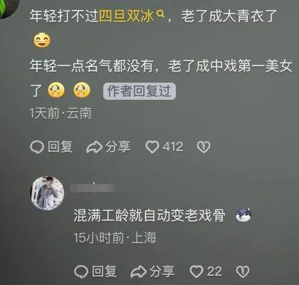The height and width of the screenshot is (285, 299).
Task: Tap the 回复 speech bubble icon under the 老戏骨 reply
Action: 81,271
